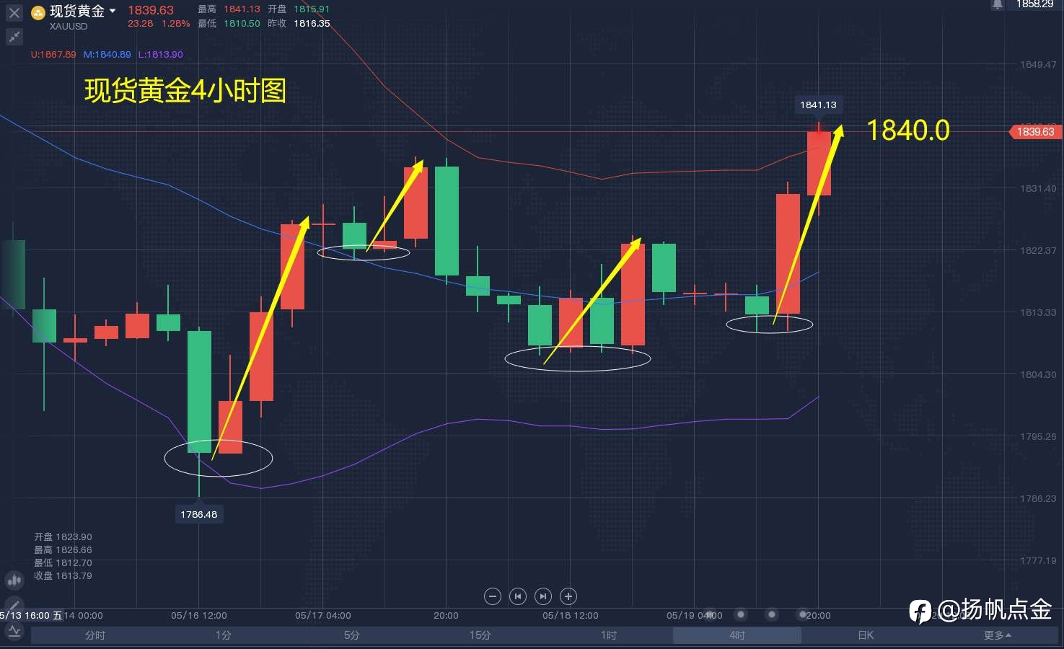Switch to the 15分 timeframe tab
The height and width of the screenshot is (649, 1064).
[480, 635]
